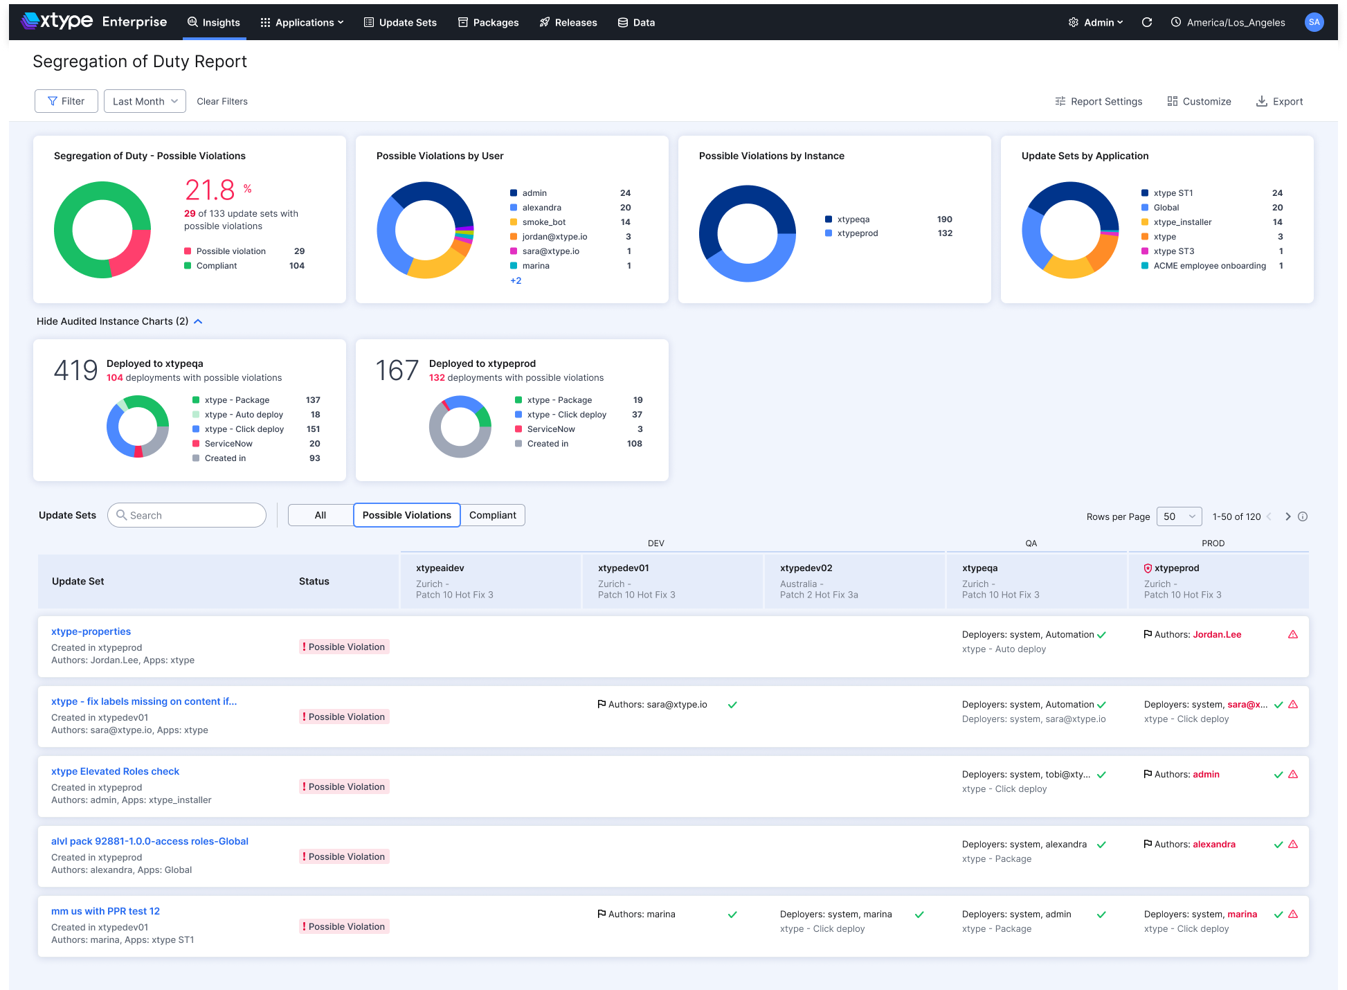This screenshot has height=990, width=1347.
Task: Open the Admin dropdown menu
Action: 1096,22
